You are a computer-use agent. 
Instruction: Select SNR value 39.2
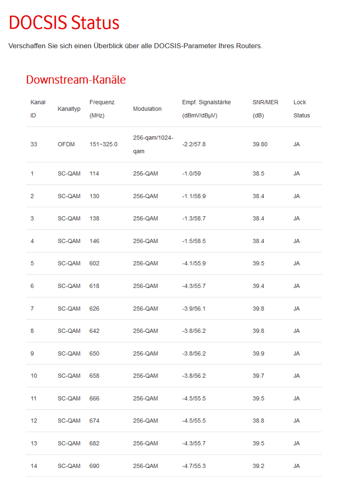click(258, 466)
